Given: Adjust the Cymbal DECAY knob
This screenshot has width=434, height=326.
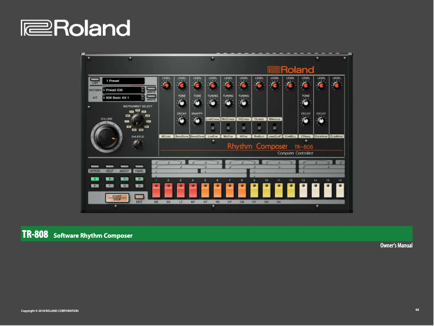Looking at the screenshot, I should pos(305,122).
